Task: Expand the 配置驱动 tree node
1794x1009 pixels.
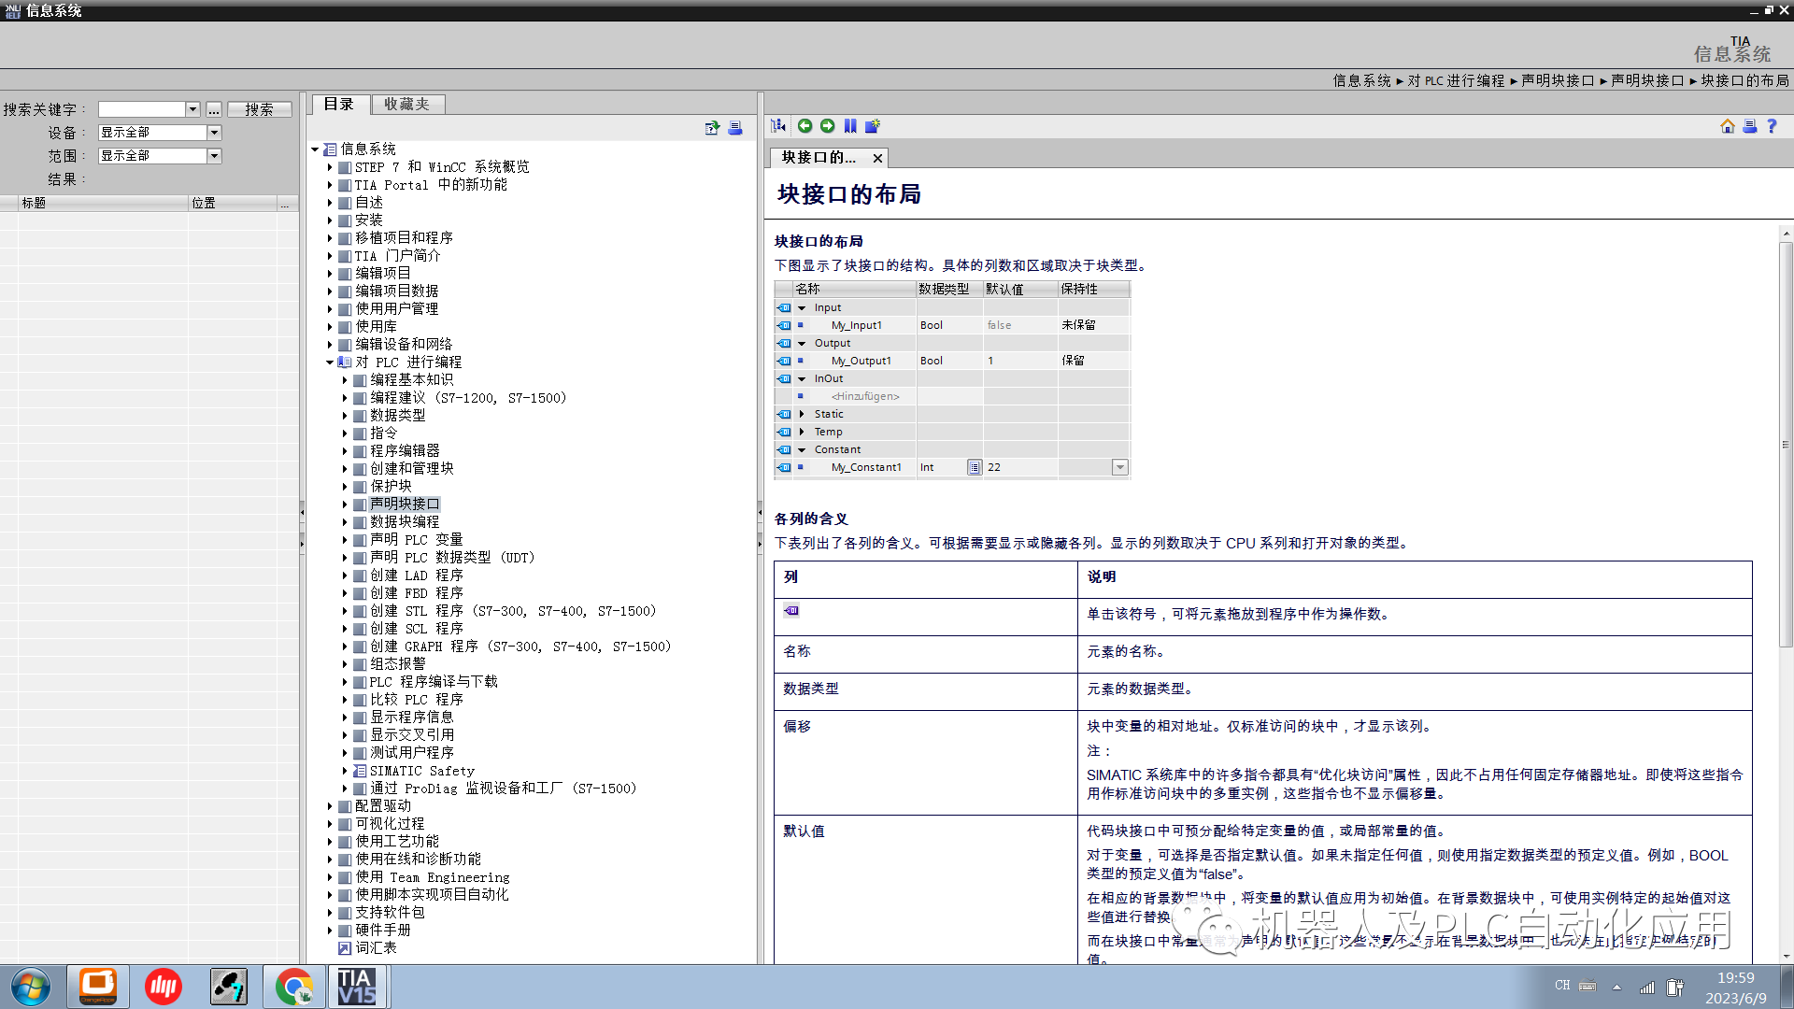Action: pyautogui.click(x=330, y=806)
